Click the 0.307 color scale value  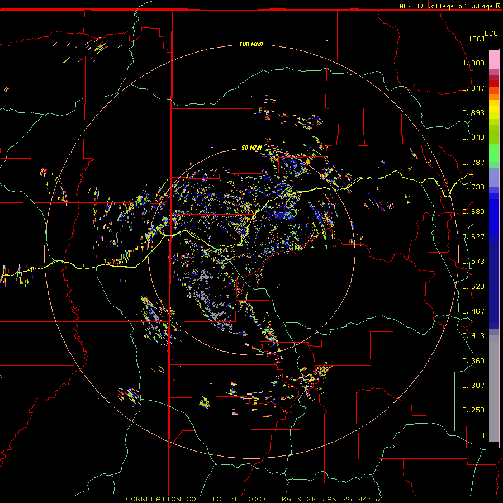point(473,386)
